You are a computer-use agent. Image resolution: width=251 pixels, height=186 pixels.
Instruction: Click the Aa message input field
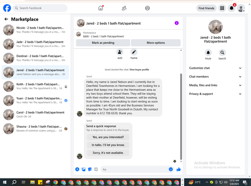coord(135,169)
